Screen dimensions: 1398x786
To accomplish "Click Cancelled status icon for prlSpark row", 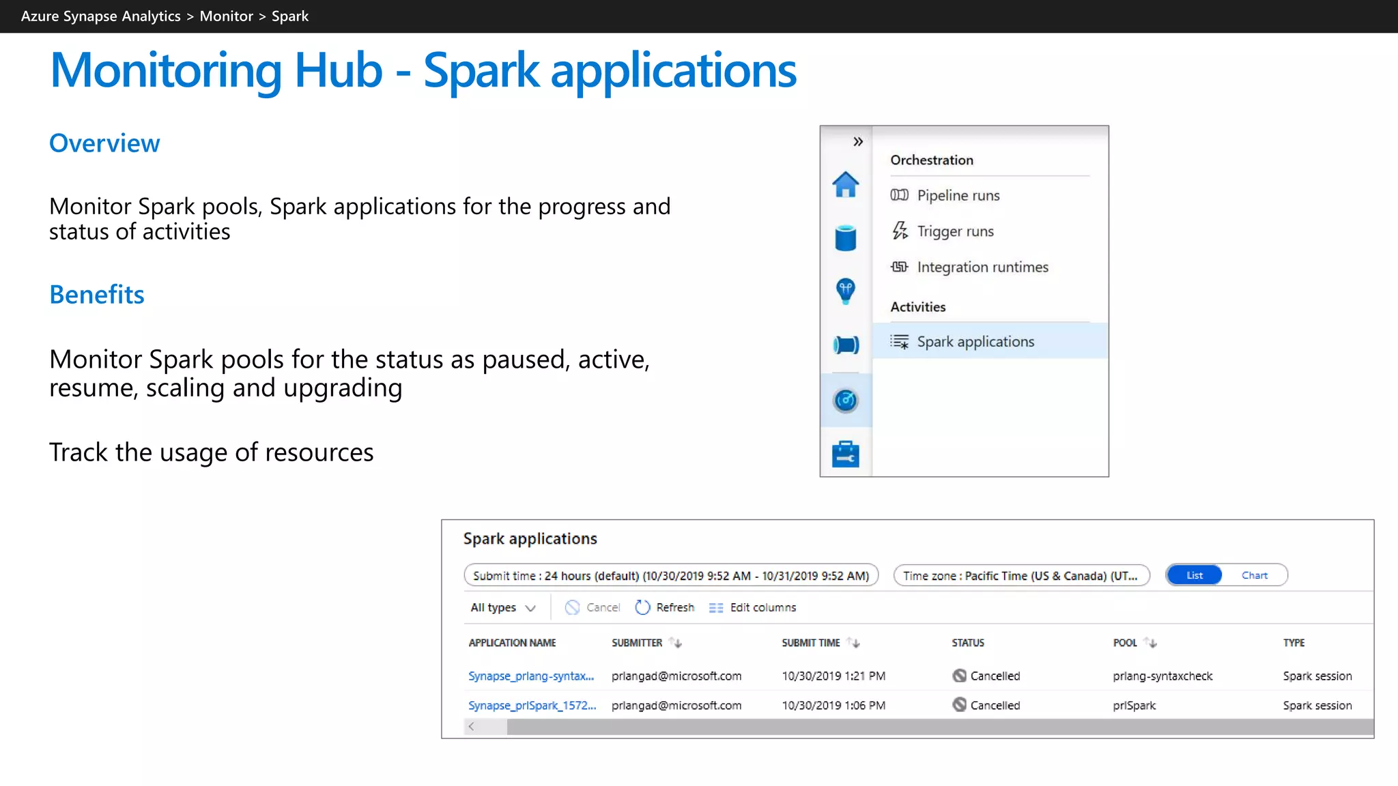I will click(959, 705).
